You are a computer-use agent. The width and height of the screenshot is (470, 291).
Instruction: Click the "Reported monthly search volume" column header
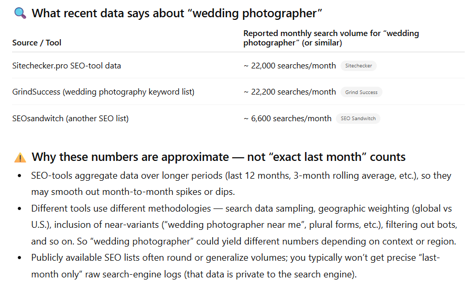(x=331, y=38)
